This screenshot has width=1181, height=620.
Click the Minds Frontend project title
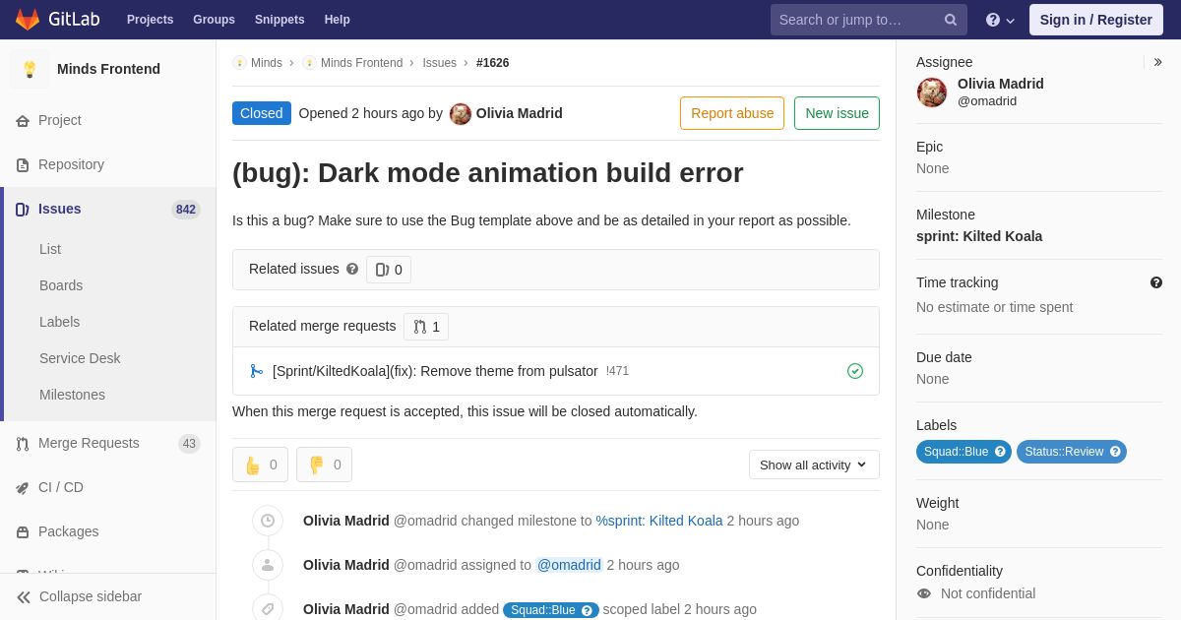coord(108,69)
